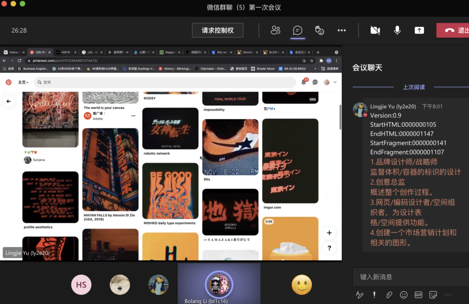This screenshot has width=469, height=304.
Task: Click the yellow smiley participant avatar
Action: (301, 285)
